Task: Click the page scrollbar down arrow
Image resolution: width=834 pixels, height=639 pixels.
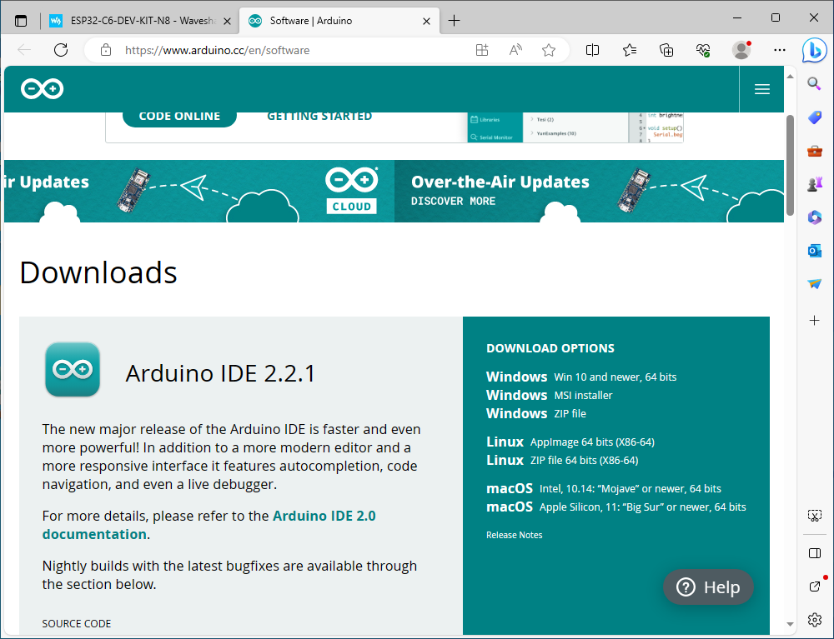Action: tap(791, 624)
